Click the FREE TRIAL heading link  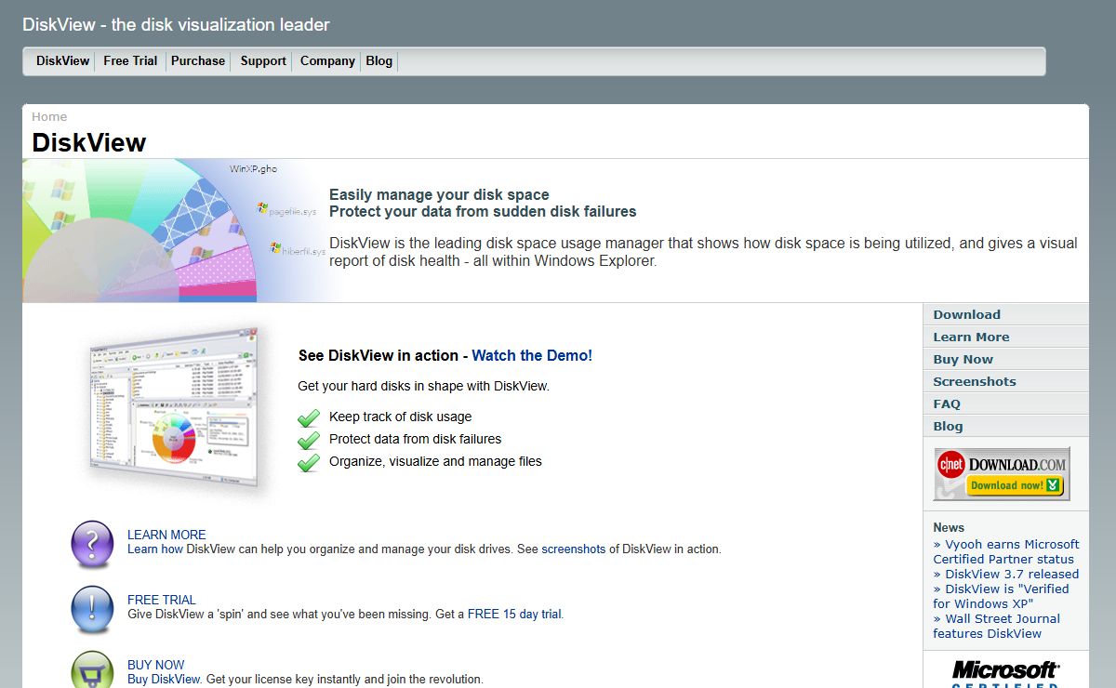162,600
